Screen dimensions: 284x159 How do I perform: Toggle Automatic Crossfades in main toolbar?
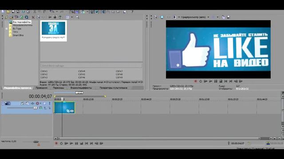coord(77,12)
